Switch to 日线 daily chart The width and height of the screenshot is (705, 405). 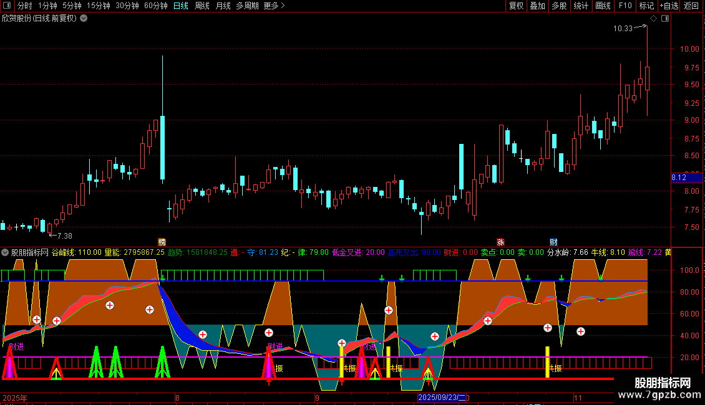(x=181, y=6)
